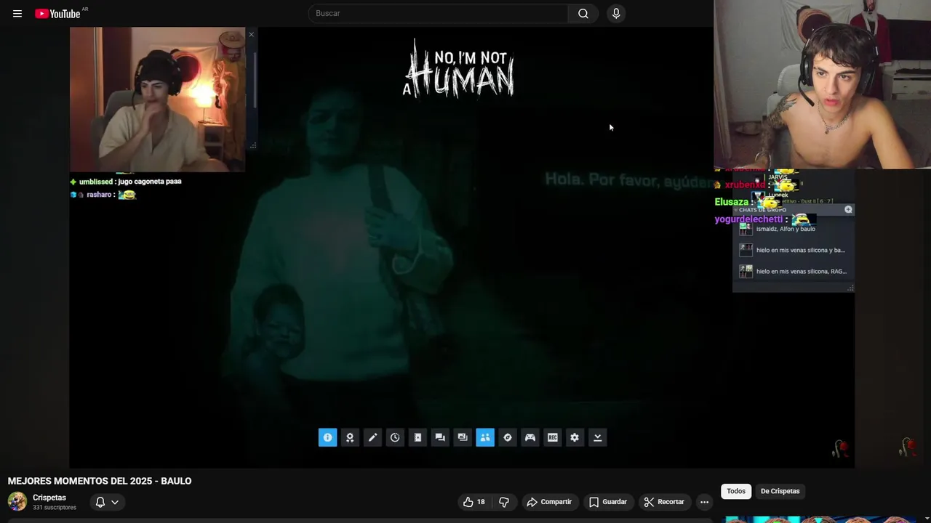Click the game title 'No, I'm Not a Human'

459,70
